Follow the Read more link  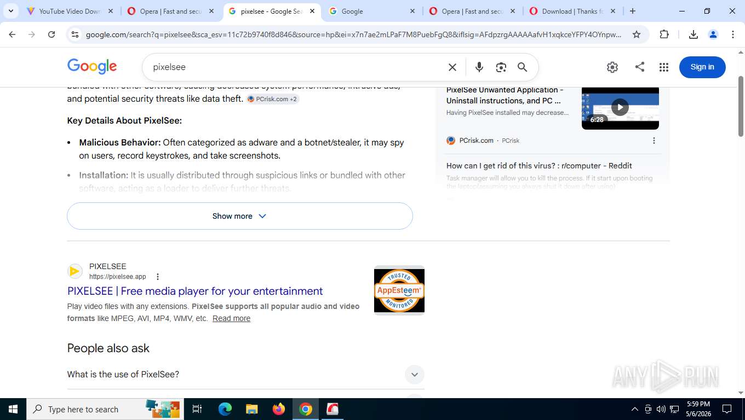[x=231, y=318]
